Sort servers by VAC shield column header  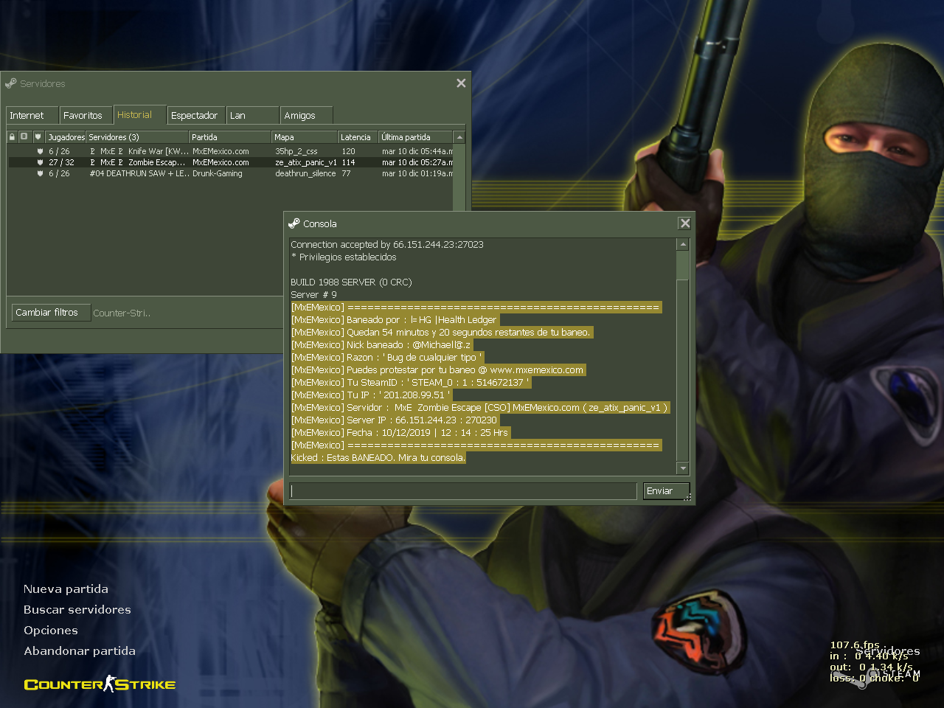(x=38, y=136)
